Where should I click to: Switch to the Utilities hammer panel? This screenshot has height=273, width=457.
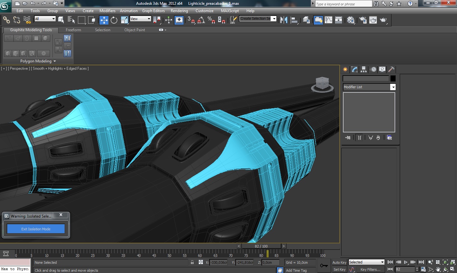pyautogui.click(x=391, y=69)
